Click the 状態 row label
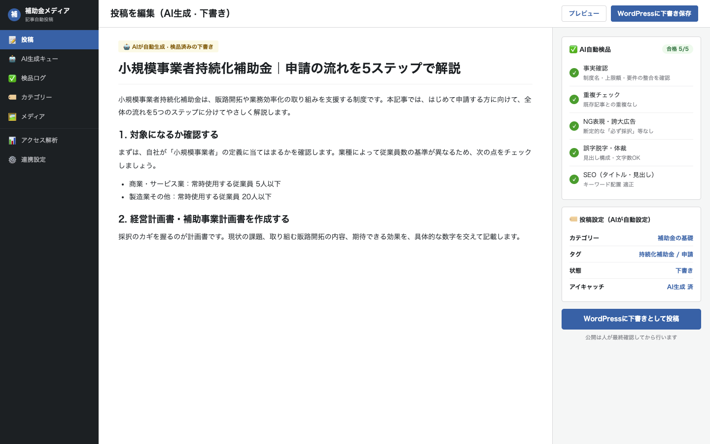 click(575, 271)
